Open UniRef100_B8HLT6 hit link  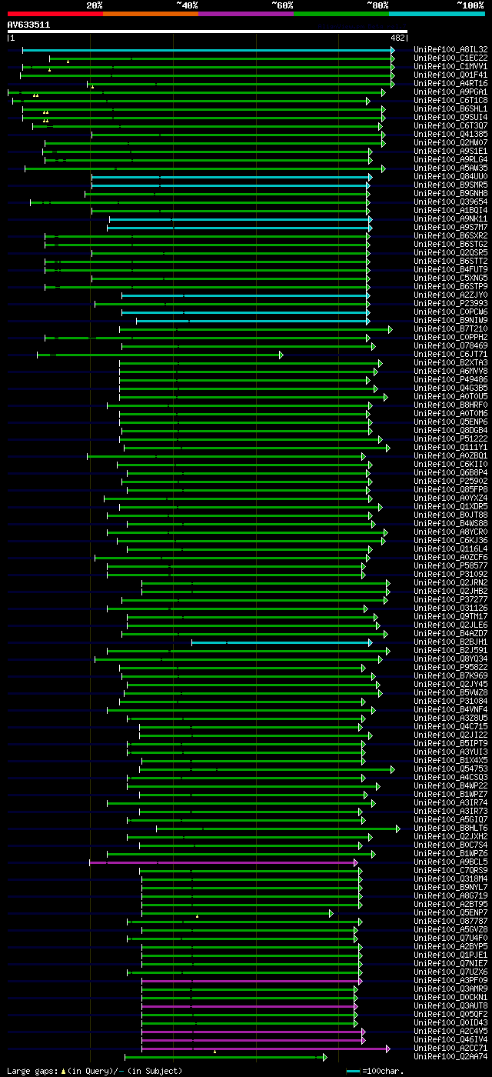pyautogui.click(x=450, y=828)
